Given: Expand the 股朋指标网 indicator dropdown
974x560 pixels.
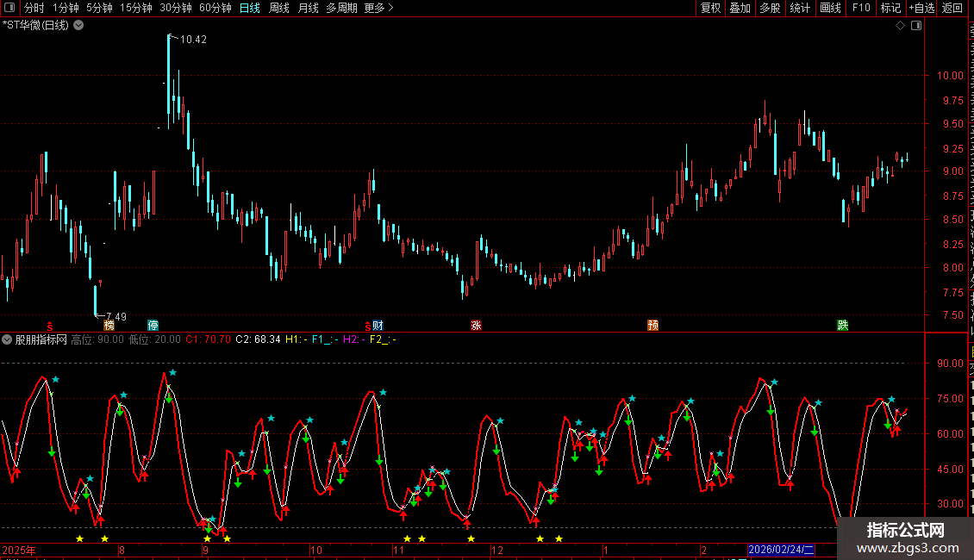Looking at the screenshot, I should click(7, 339).
